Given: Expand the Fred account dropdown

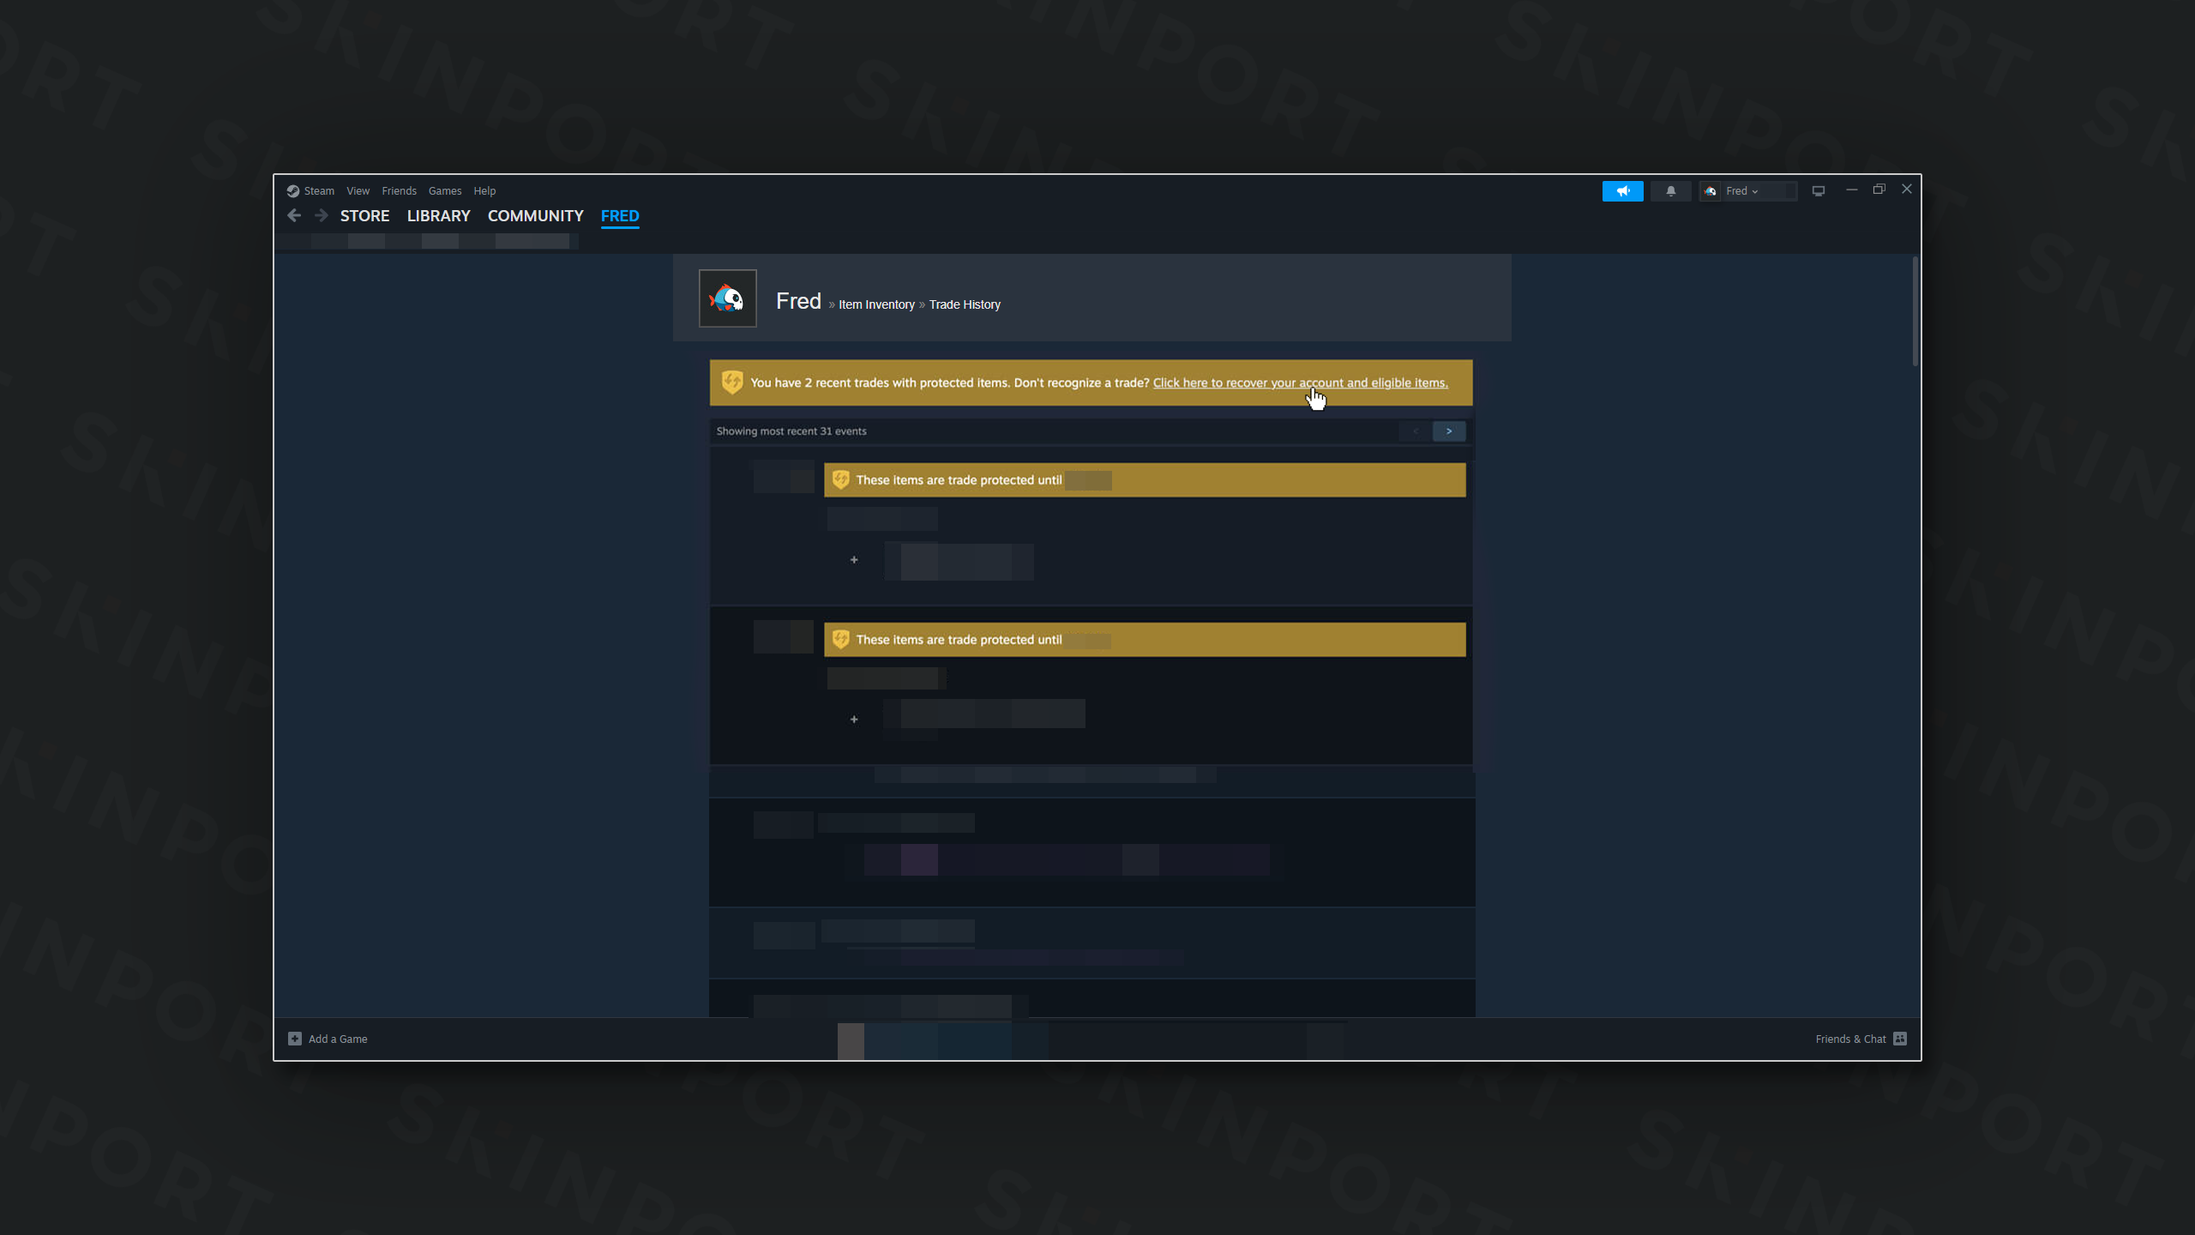Looking at the screenshot, I should coord(1747,190).
